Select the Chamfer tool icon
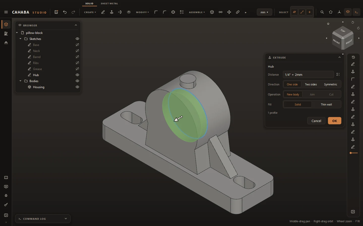This screenshot has width=363, height=226. point(165,12)
